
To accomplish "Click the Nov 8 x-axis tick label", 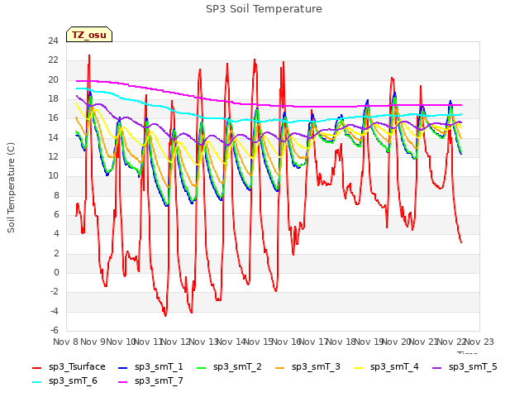I will [x=65, y=342].
